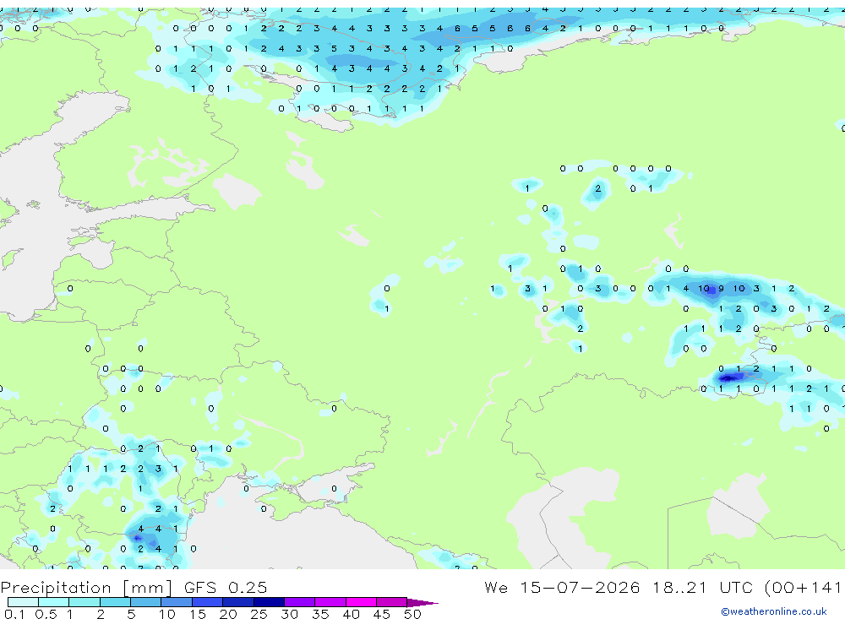Viewport: 845px width, 619px height.
Task: Click the '(00+141' forecast run label
Action: [803, 587]
